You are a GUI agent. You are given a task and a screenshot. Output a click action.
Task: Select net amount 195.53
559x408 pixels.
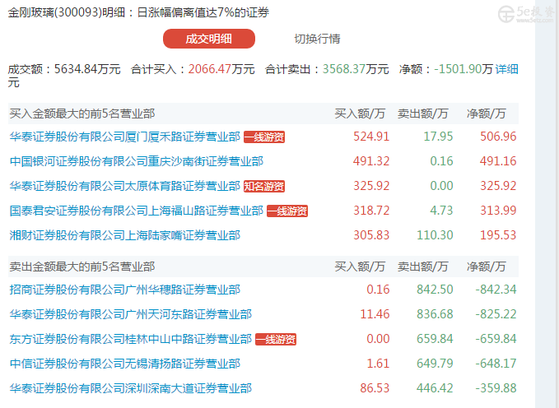[498, 235]
